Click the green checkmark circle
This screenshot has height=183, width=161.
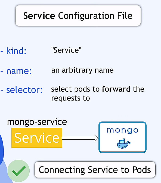[x=18, y=171]
